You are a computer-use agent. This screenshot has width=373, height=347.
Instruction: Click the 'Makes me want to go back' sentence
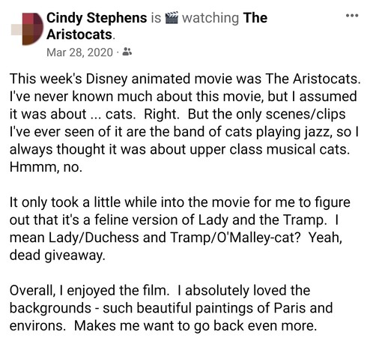195,326
